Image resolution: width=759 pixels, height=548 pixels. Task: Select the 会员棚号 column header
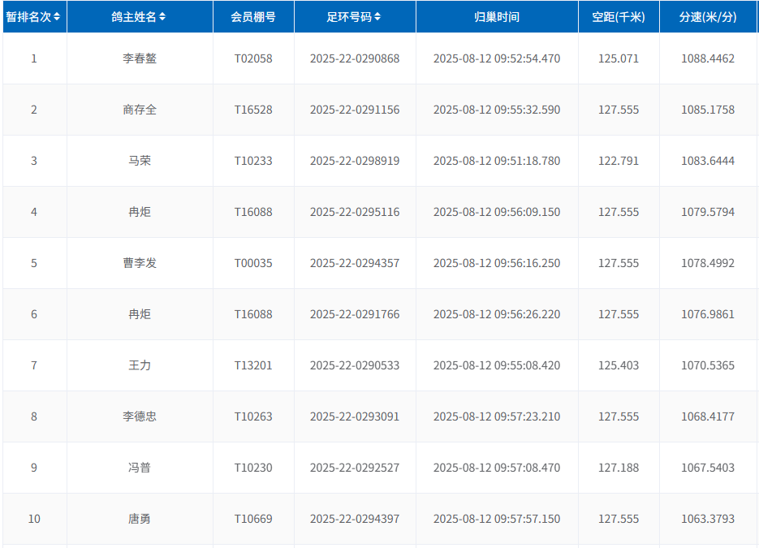pyautogui.click(x=253, y=17)
